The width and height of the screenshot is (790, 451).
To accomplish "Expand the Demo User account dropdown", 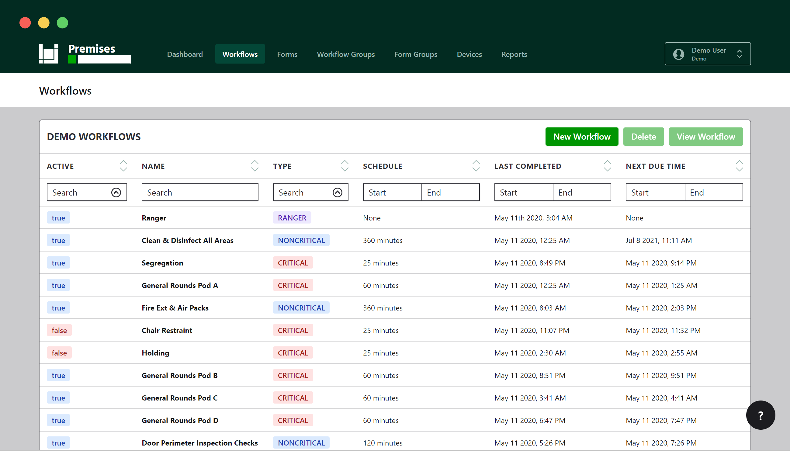I will (x=740, y=54).
